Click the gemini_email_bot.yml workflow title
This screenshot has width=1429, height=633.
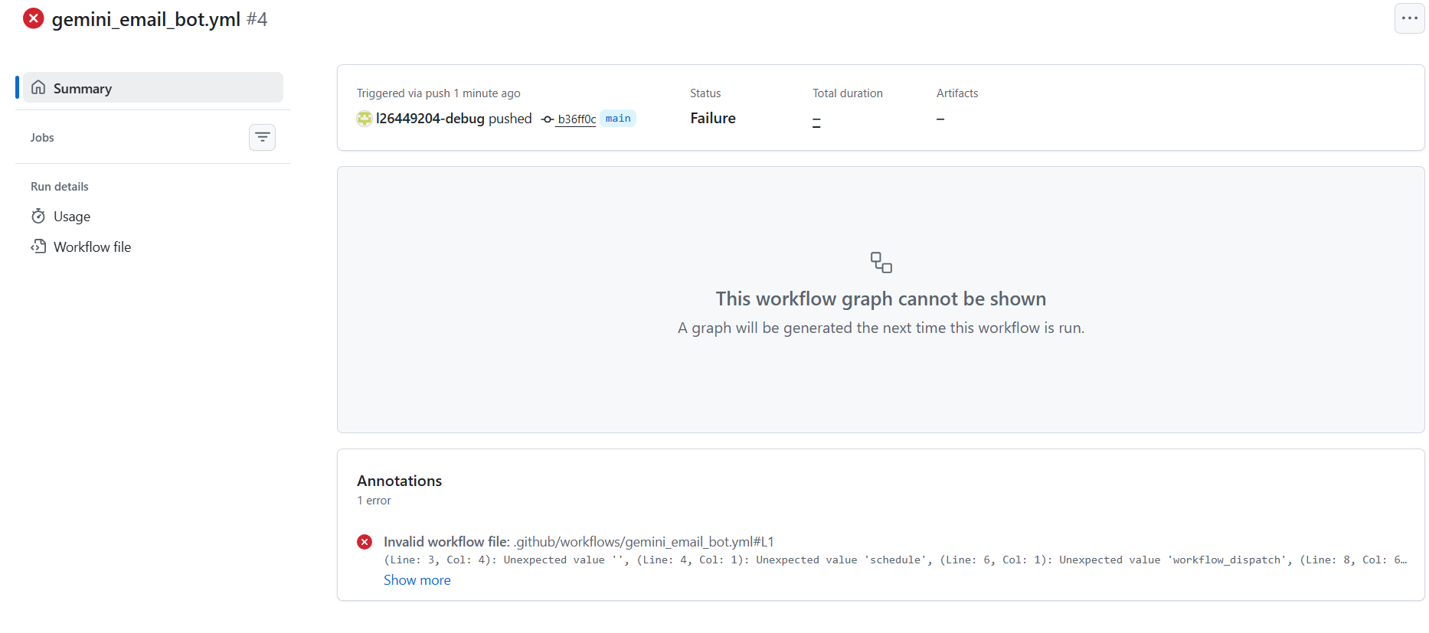(146, 19)
